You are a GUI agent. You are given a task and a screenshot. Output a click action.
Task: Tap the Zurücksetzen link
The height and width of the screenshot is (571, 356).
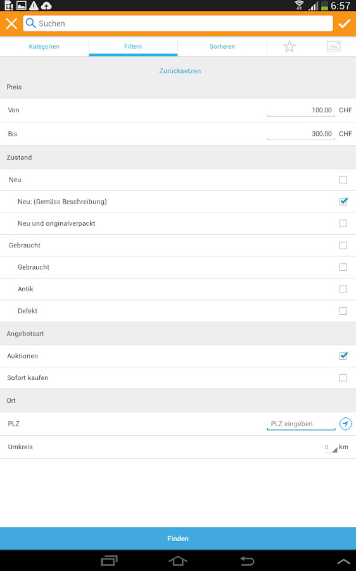coord(180,70)
